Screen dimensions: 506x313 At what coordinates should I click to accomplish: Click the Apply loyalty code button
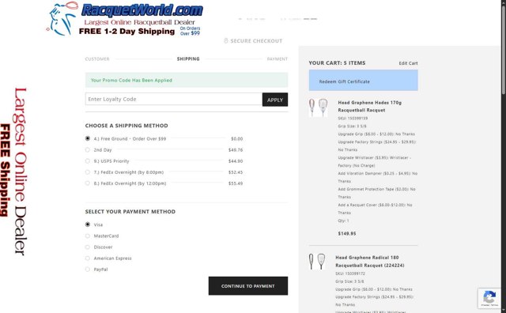(x=275, y=100)
